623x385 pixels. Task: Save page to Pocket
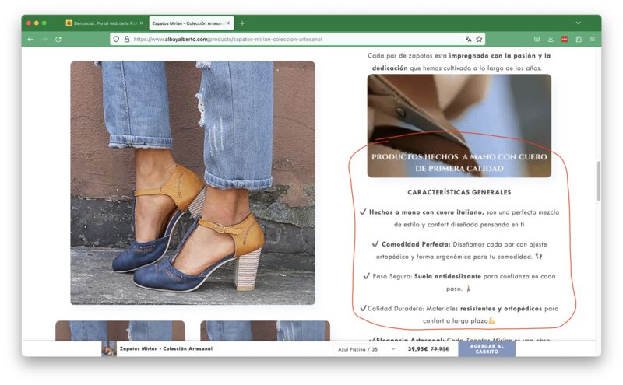pos(537,39)
